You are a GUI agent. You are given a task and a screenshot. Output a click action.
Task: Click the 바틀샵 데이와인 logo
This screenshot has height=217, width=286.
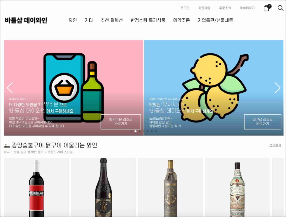pos(26,20)
